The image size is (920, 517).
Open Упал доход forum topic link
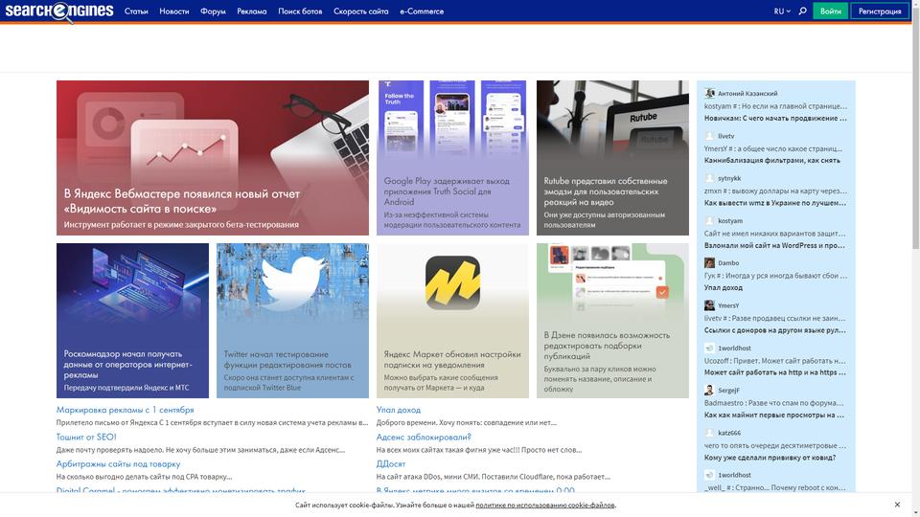(x=399, y=410)
